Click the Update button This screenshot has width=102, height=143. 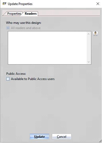(x=40, y=136)
